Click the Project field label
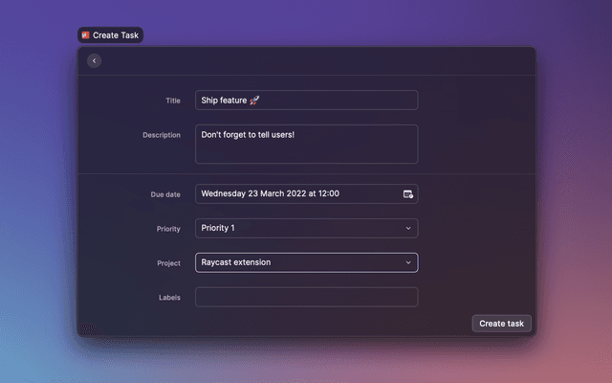 168,263
